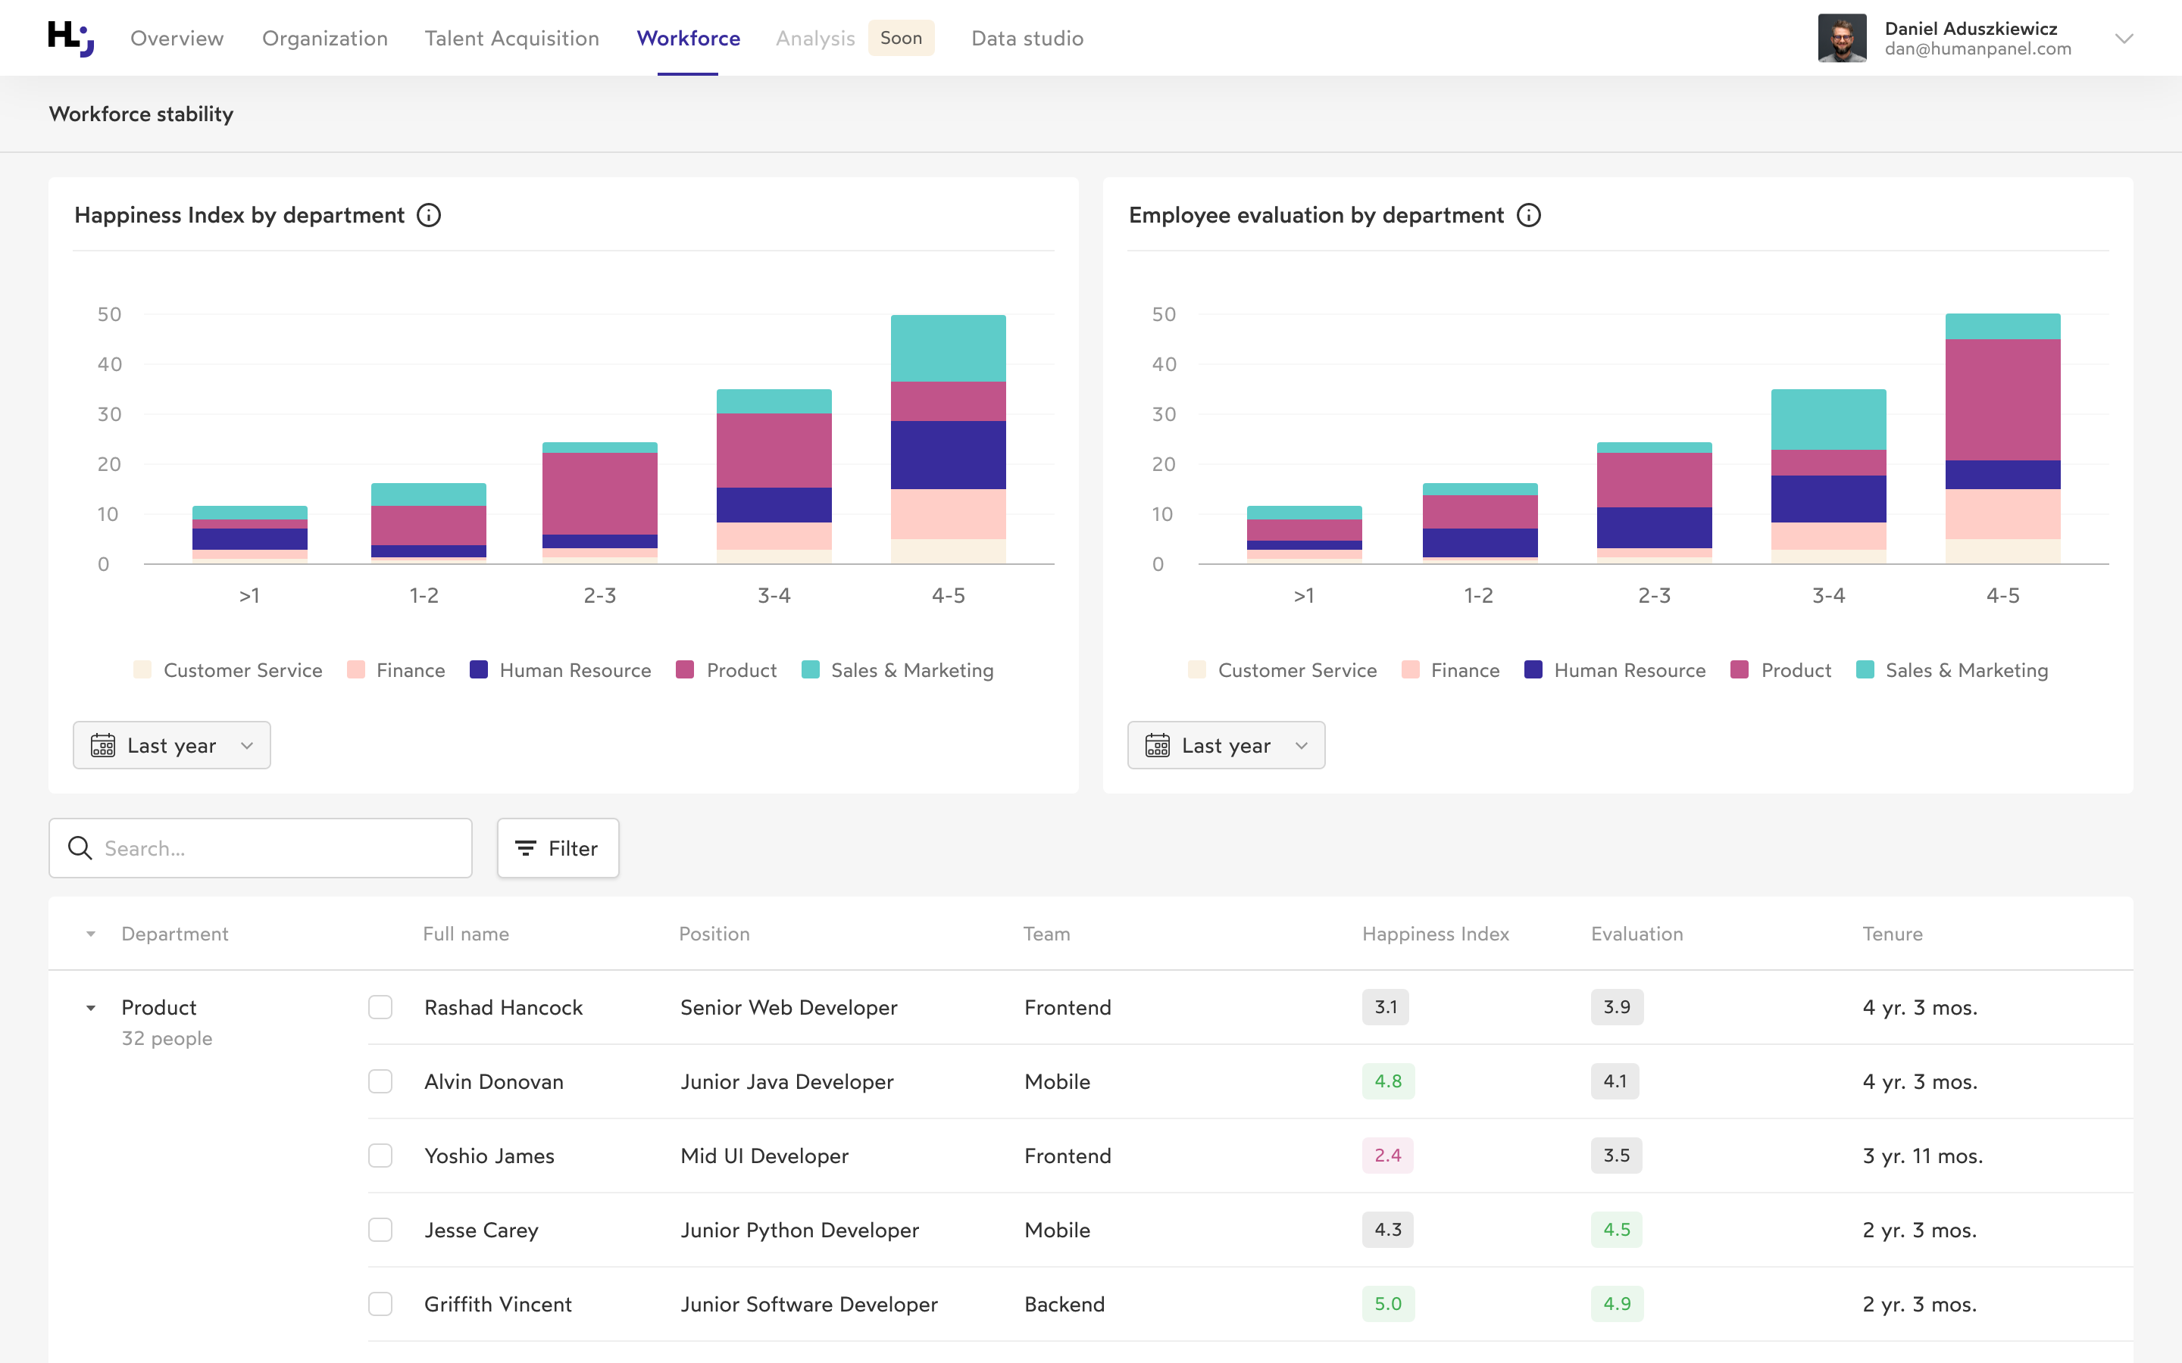The width and height of the screenshot is (2182, 1363).
Task: Sort by the Department column header arrow
Action: [91, 934]
